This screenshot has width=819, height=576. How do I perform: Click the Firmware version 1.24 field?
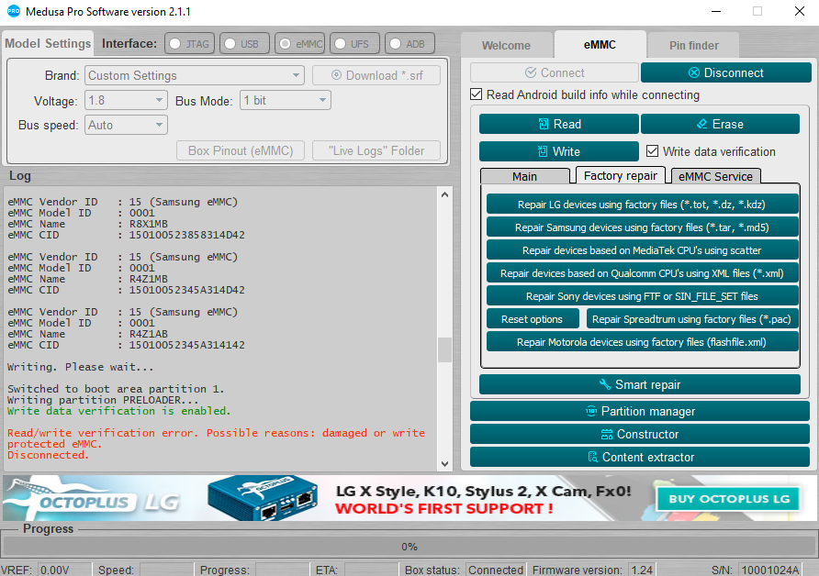click(641, 570)
